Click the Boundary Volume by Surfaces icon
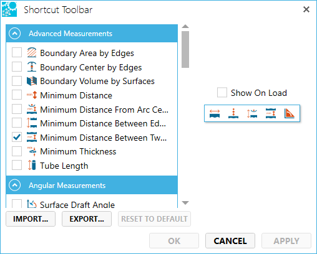 pyautogui.click(x=32, y=81)
